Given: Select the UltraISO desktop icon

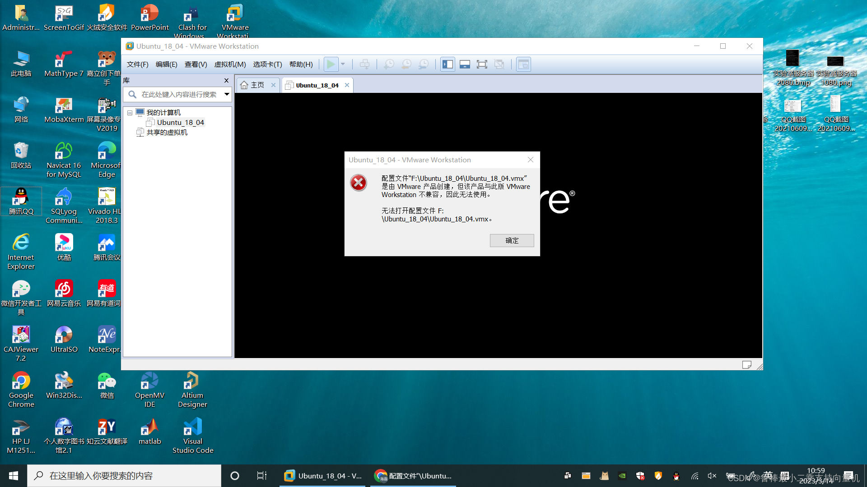Looking at the screenshot, I should coord(64,340).
